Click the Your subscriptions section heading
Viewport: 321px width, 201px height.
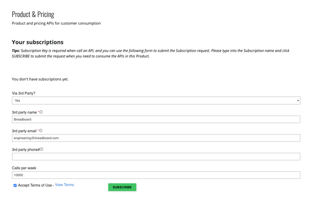click(37, 42)
